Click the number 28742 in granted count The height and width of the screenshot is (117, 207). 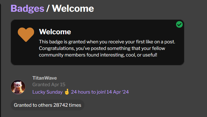tap(61, 105)
